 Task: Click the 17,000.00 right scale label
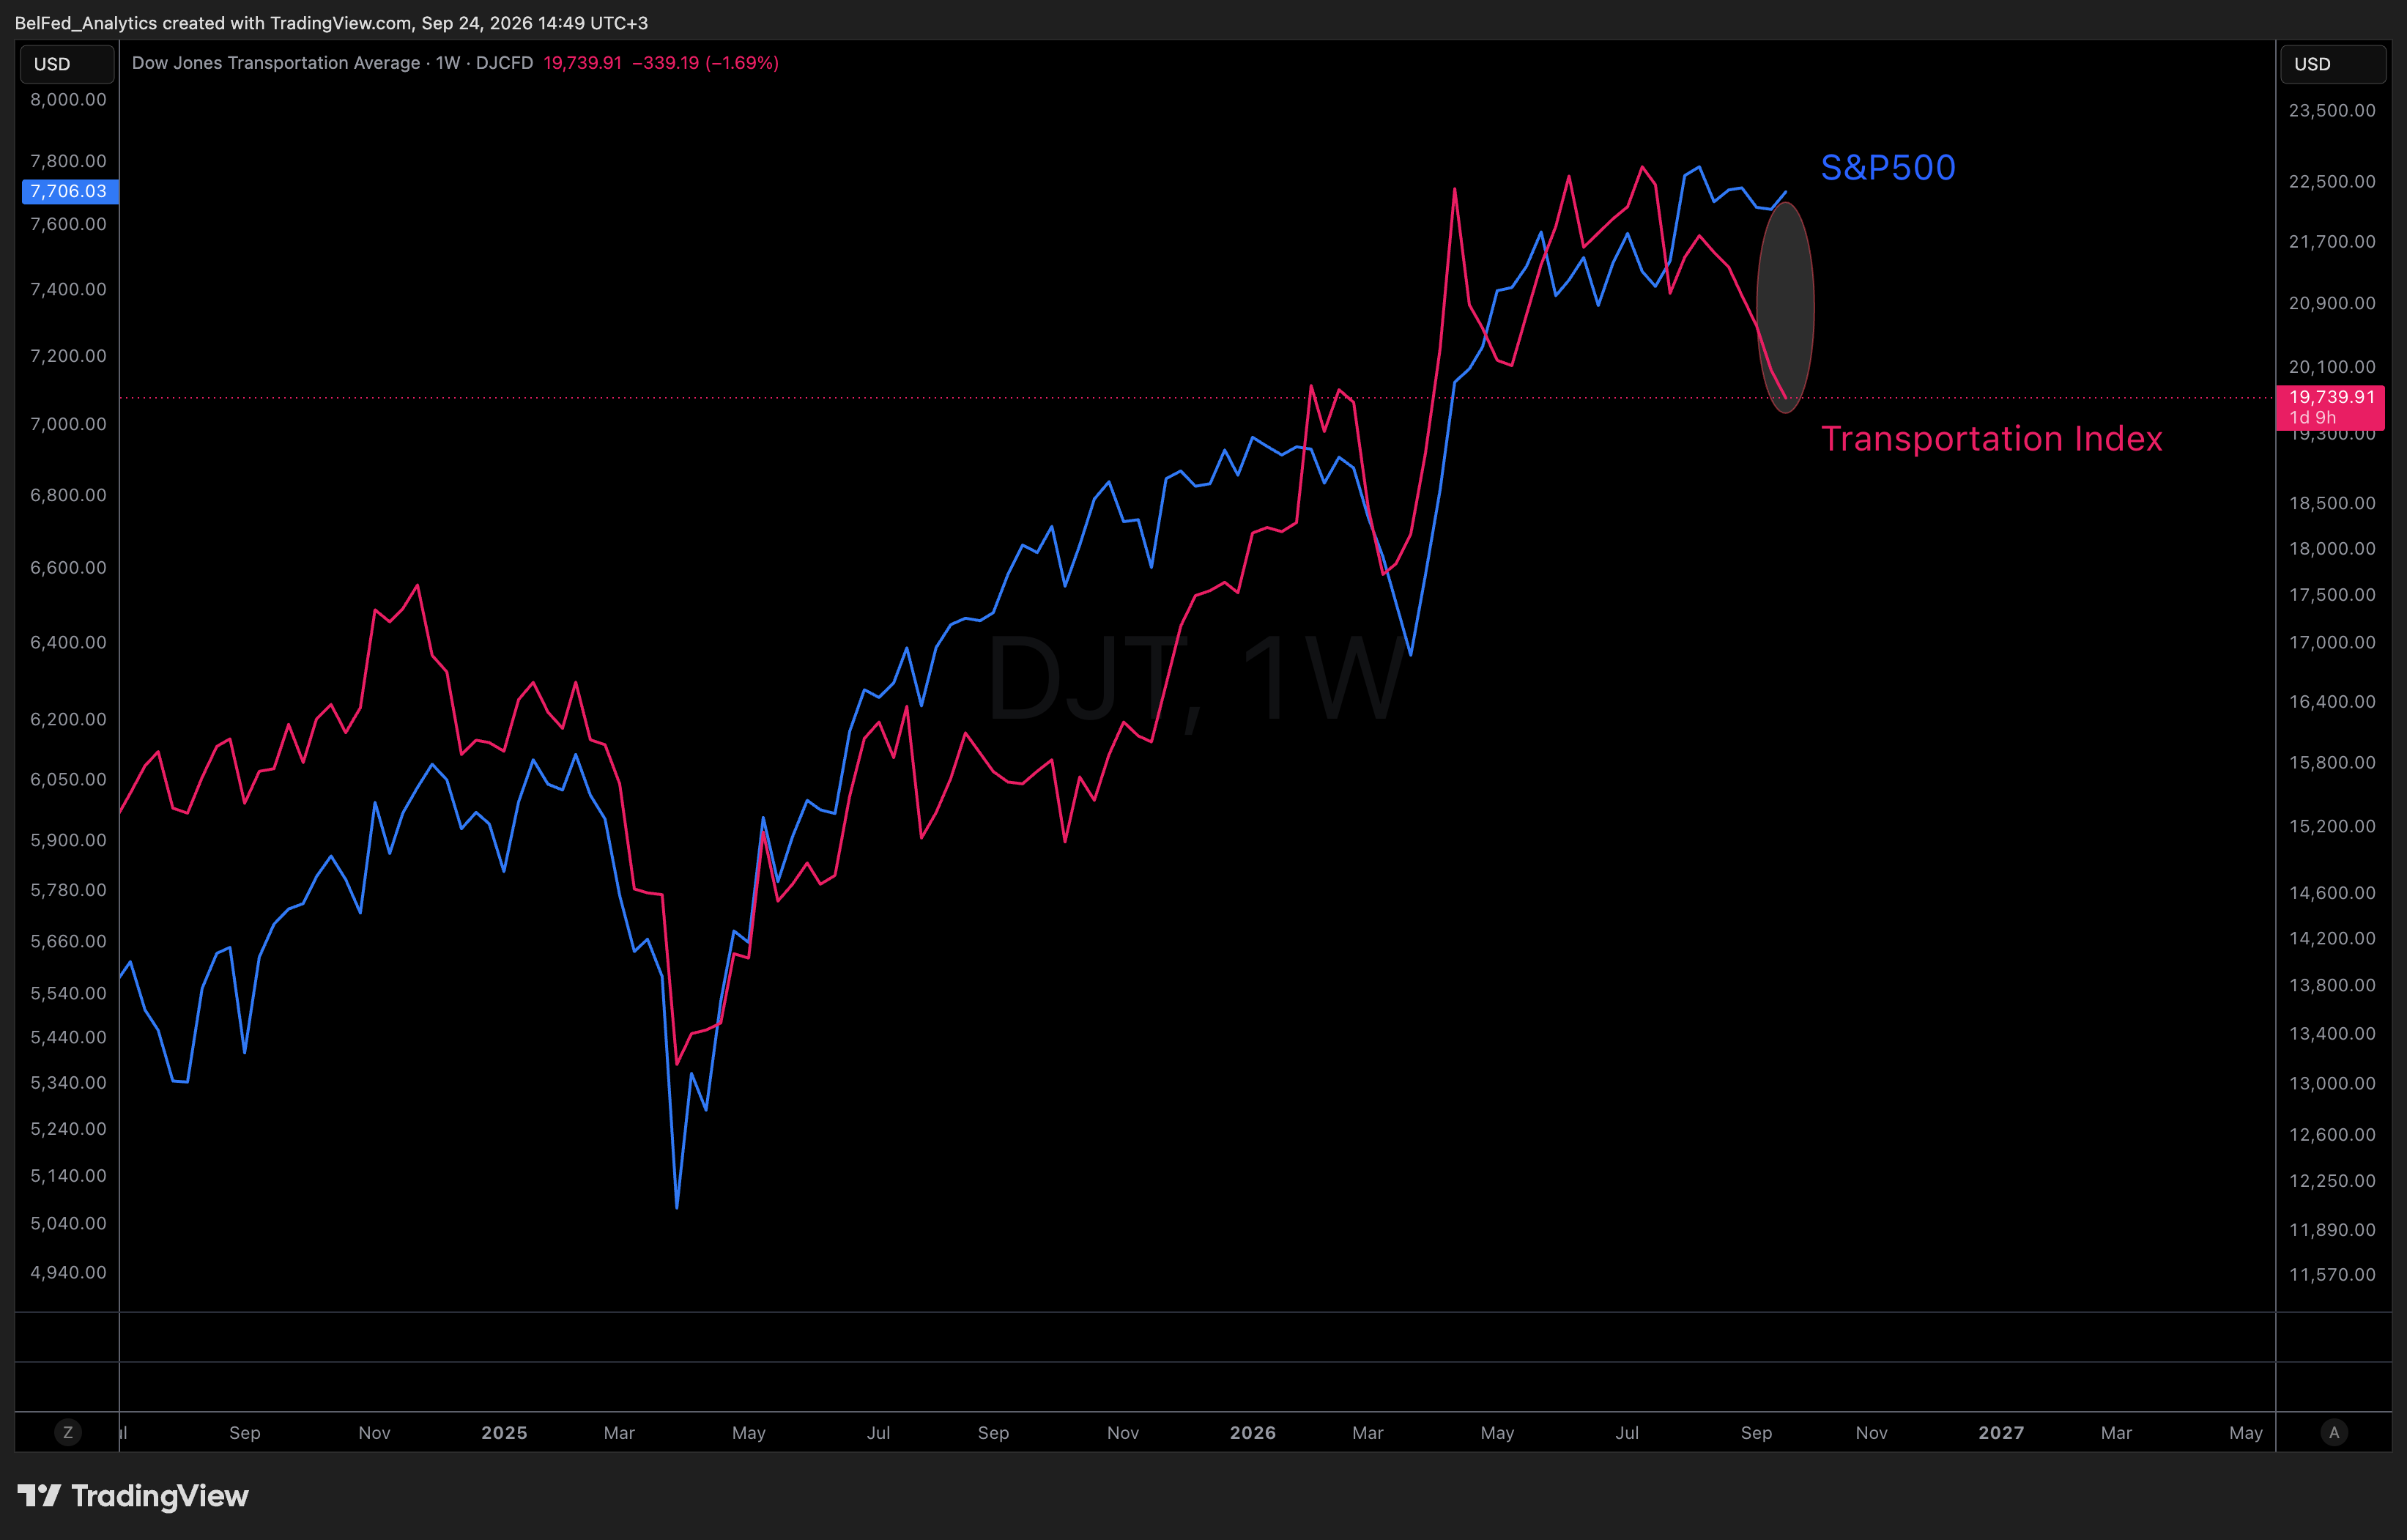pos(2332,642)
